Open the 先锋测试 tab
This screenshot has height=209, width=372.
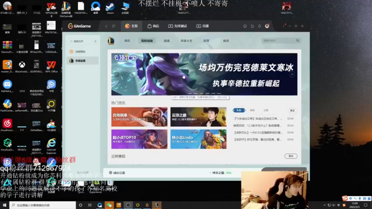pos(178,26)
